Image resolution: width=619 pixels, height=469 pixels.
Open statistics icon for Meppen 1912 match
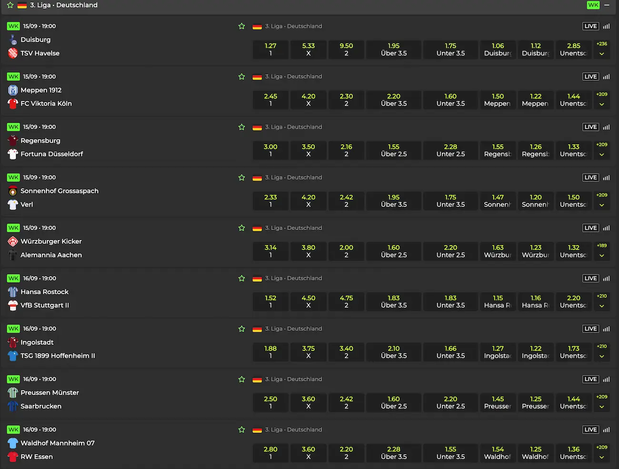click(606, 77)
